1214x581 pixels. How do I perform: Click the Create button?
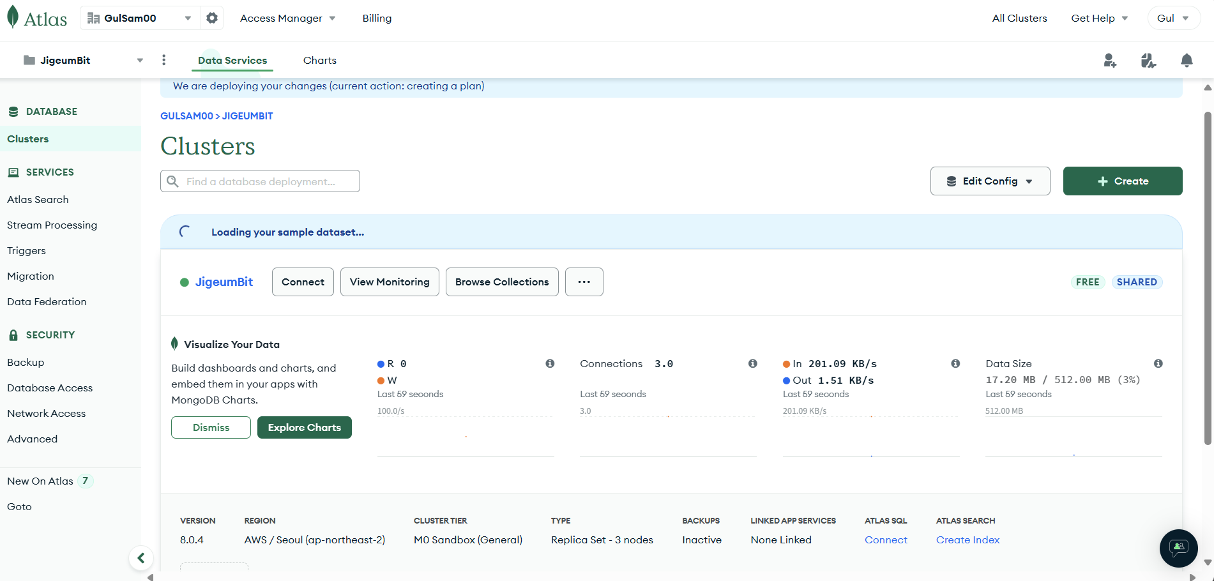[1123, 181]
